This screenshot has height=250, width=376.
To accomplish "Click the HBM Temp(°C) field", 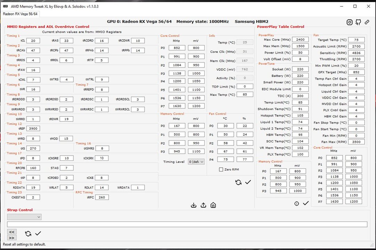I will click(300, 135).
